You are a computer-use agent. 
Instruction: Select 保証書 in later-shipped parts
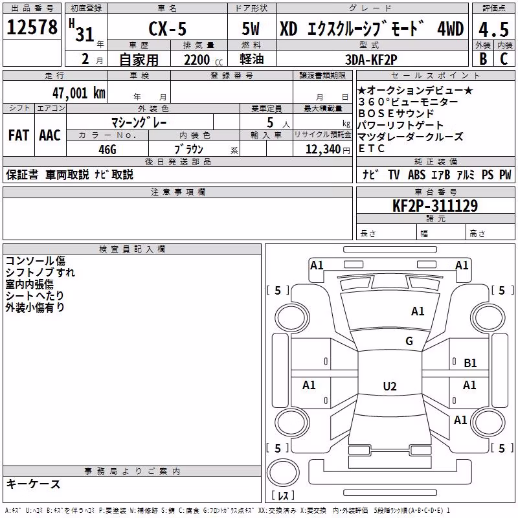click(x=22, y=174)
